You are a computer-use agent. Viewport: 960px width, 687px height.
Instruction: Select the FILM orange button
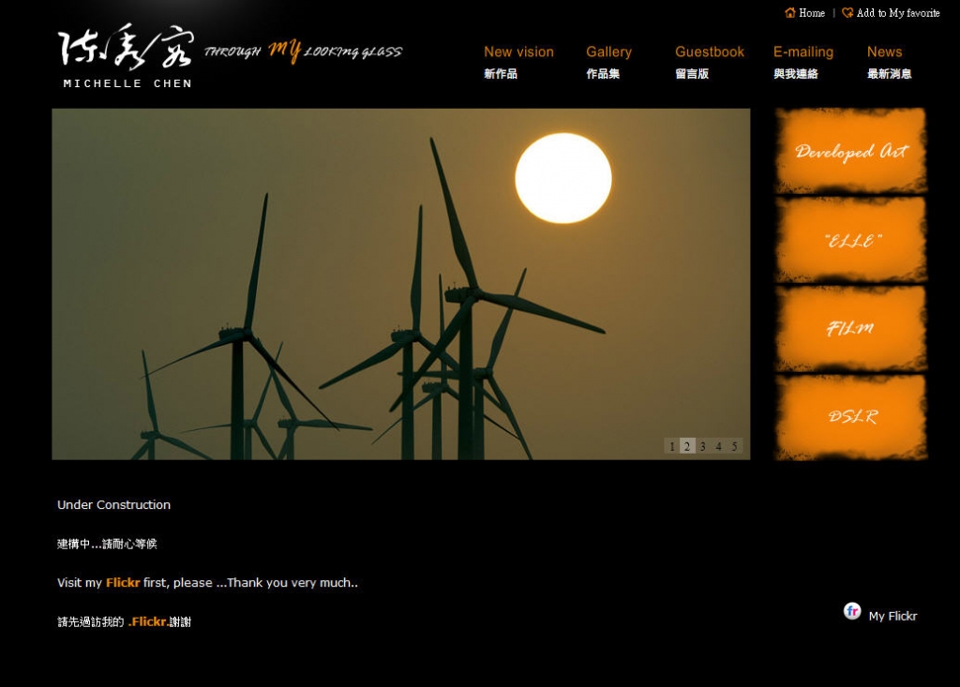[x=850, y=329]
